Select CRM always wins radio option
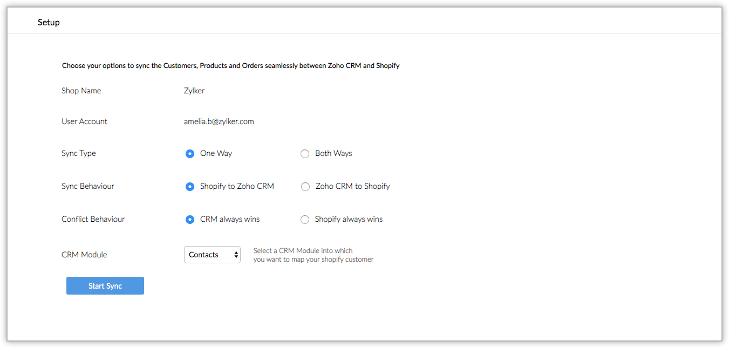The image size is (729, 348). point(190,220)
